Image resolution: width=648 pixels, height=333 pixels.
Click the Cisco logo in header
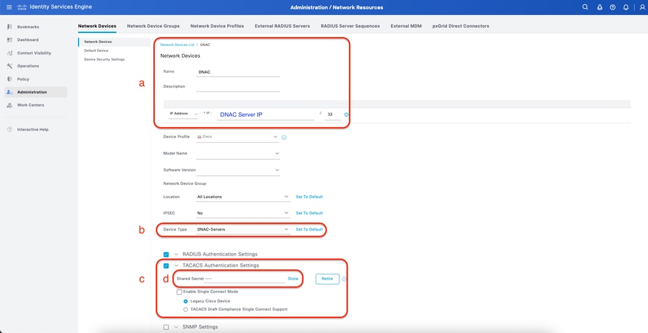click(x=22, y=7)
